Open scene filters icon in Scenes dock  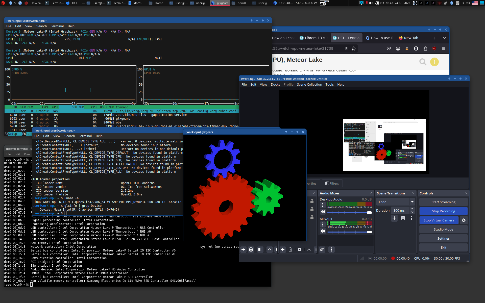tap(260, 249)
